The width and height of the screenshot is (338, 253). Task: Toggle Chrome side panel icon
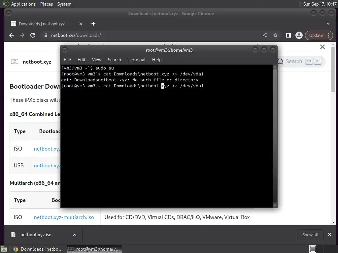pos(288,35)
